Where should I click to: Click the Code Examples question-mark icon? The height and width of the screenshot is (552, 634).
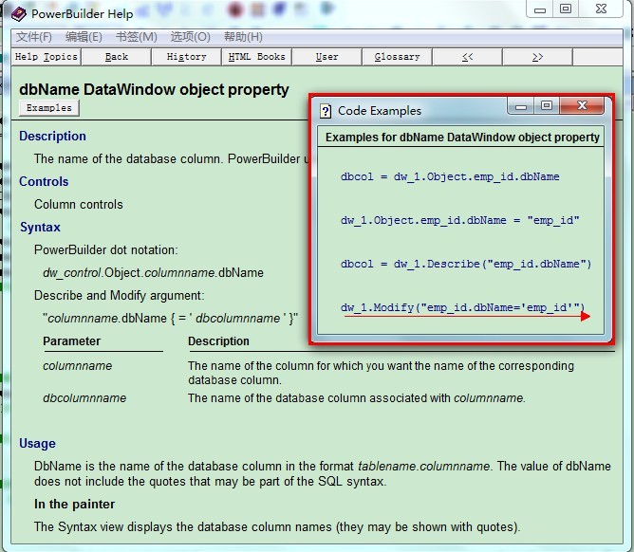pos(326,111)
